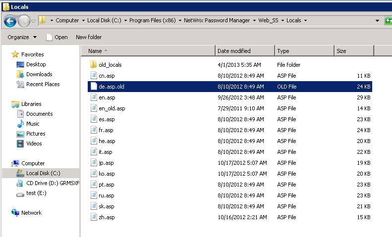Click the old_locals folder icon
Screen dimensions: 392x237
click(x=94, y=65)
